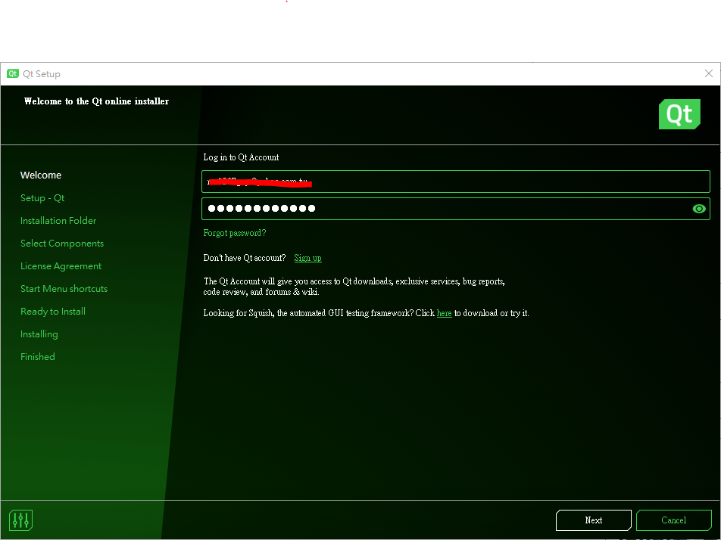The image size is (721, 540).
Task: Go to License Agreement step
Action: point(61,266)
